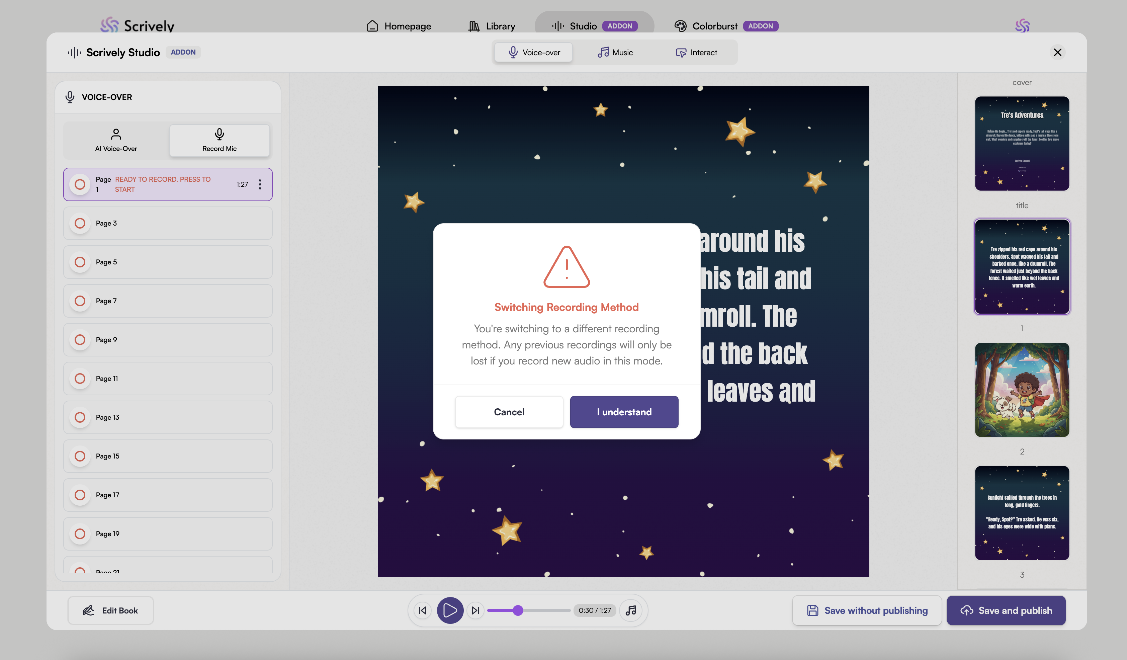Cancel the switching recording method dialog

[x=509, y=412]
